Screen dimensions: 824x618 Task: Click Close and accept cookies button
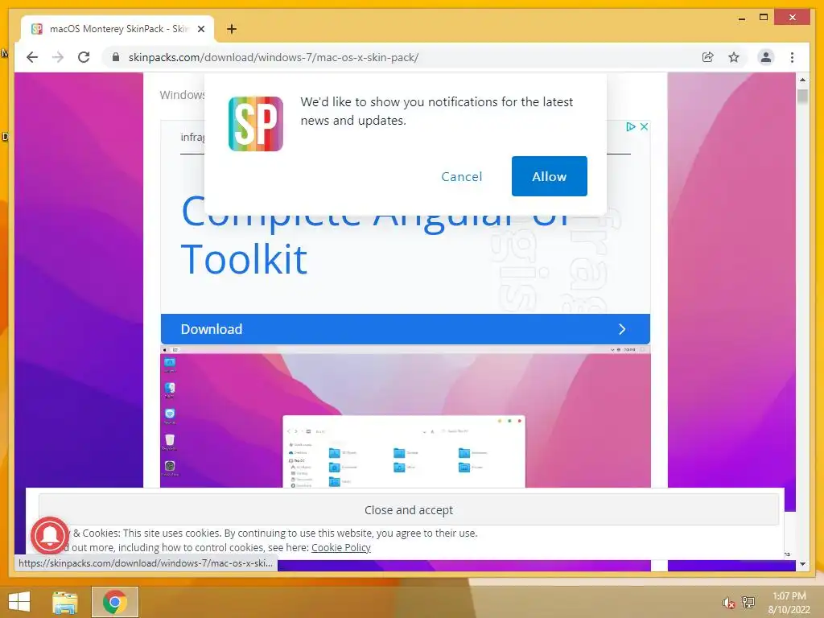point(408,509)
